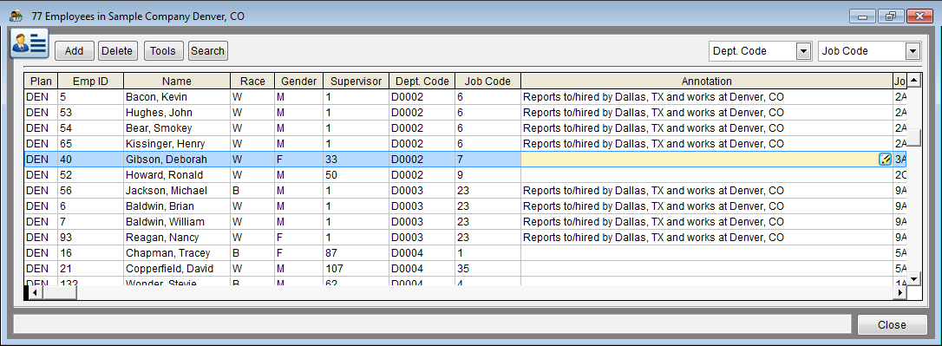This screenshot has width=942, height=346.
Task: Click the Gender column header
Action: click(298, 82)
